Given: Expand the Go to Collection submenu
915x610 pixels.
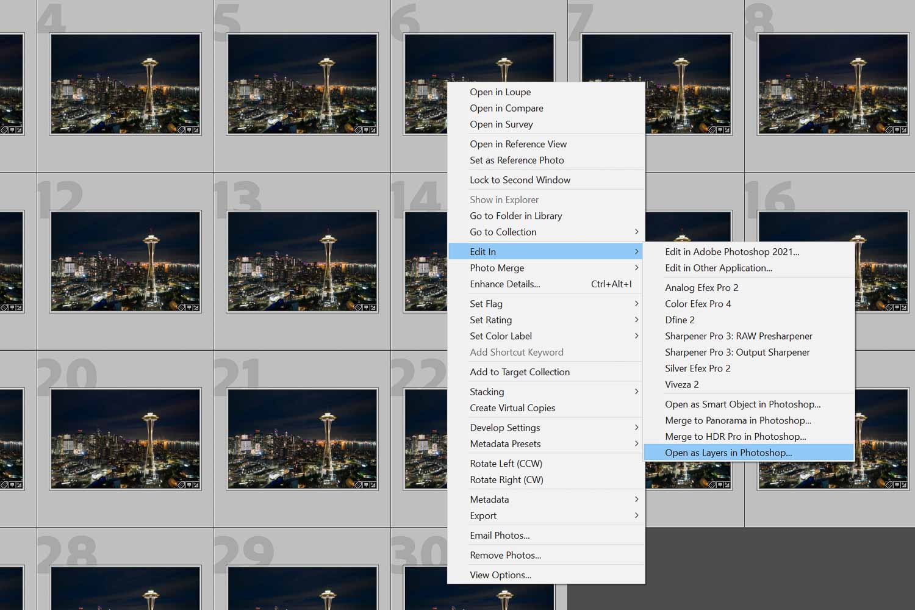Looking at the screenshot, I should pos(546,232).
